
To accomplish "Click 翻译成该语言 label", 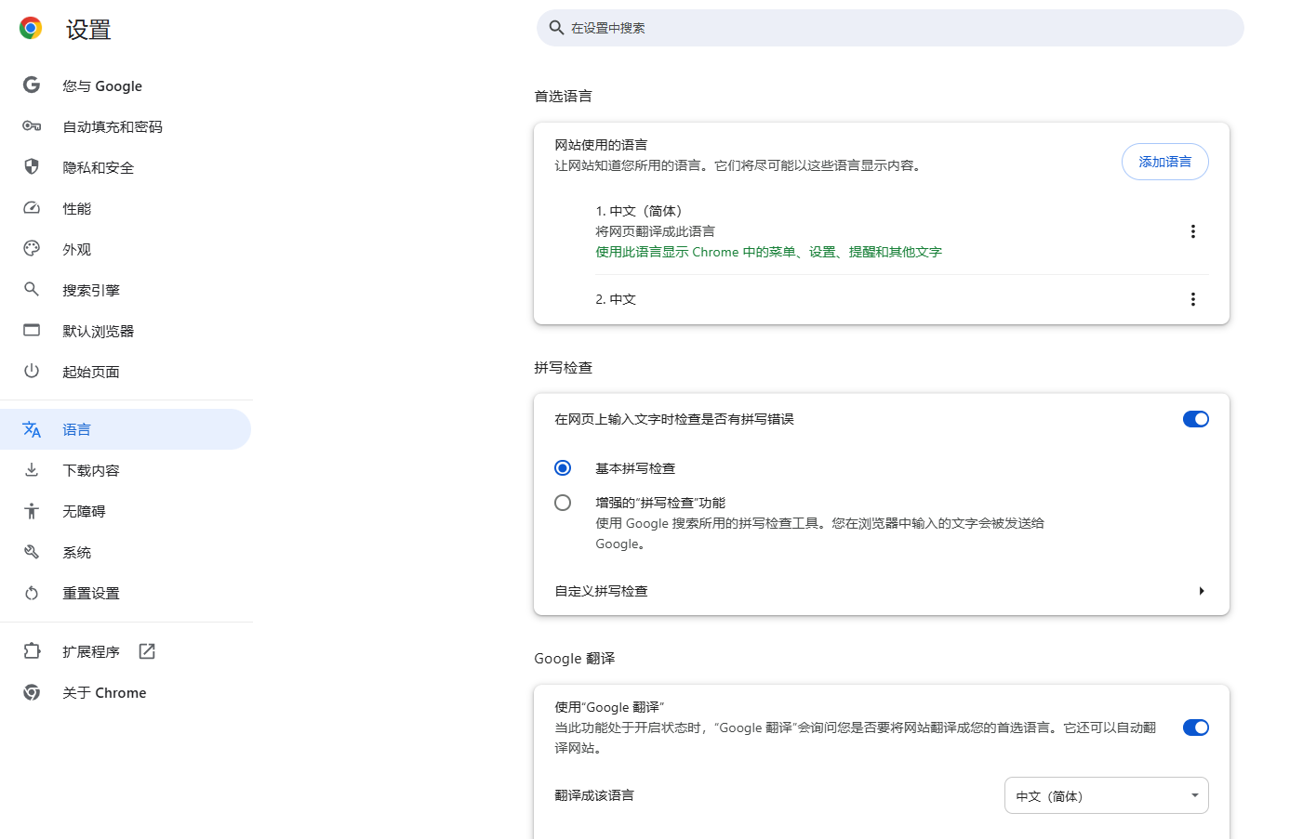I will pyautogui.click(x=594, y=795).
